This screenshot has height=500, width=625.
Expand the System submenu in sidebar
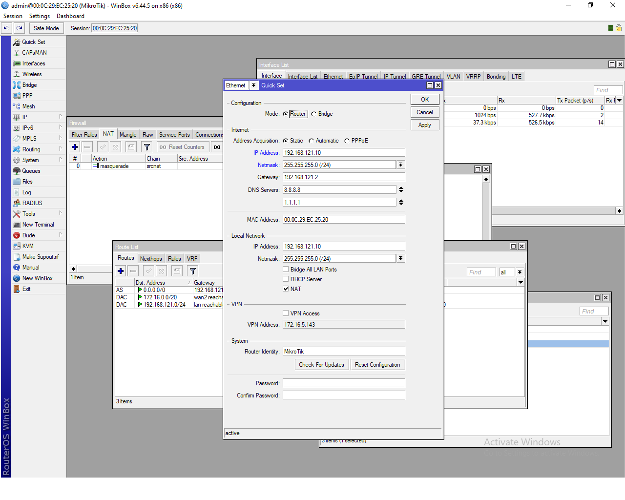[61, 160]
